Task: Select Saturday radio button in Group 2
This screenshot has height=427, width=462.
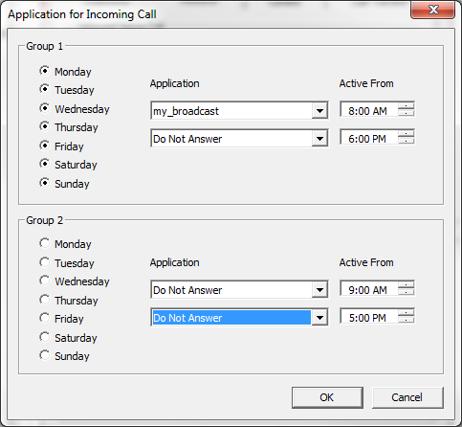Action: coord(45,337)
